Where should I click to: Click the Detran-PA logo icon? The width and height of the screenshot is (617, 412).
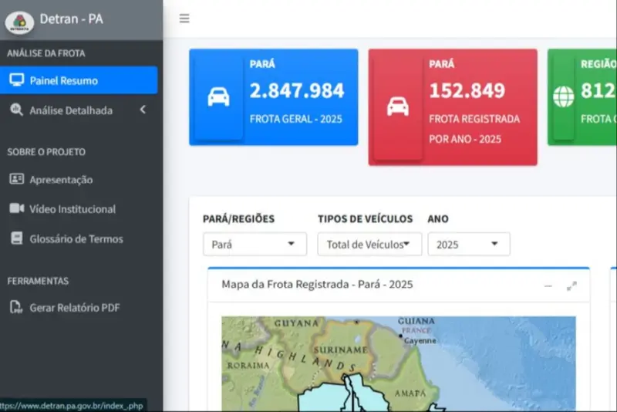coord(19,22)
